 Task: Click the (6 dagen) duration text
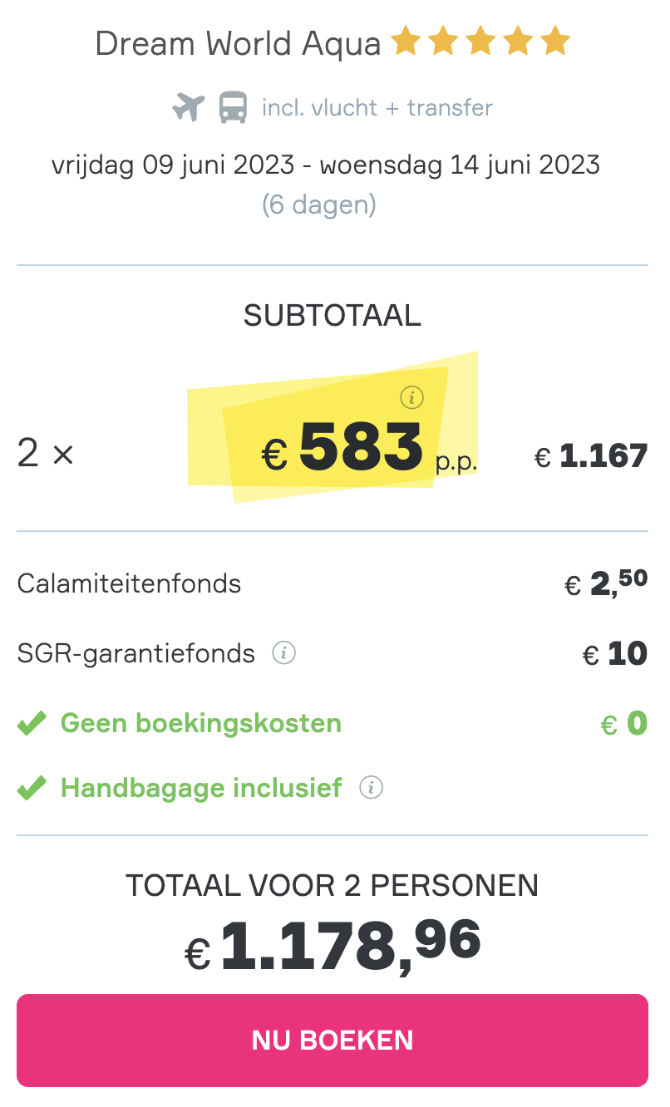coord(319,204)
